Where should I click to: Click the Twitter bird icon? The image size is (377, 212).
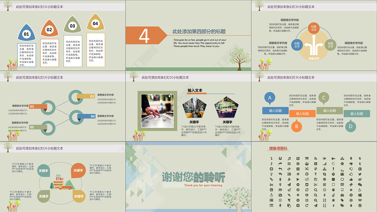click(360, 174)
